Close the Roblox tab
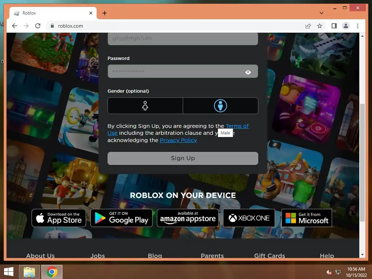Viewport: 372px width, 279px height. [90, 13]
